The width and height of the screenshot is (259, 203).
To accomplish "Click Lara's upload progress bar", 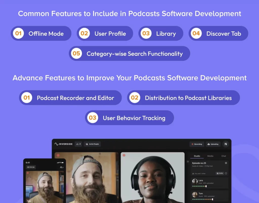I will (199, 186).
